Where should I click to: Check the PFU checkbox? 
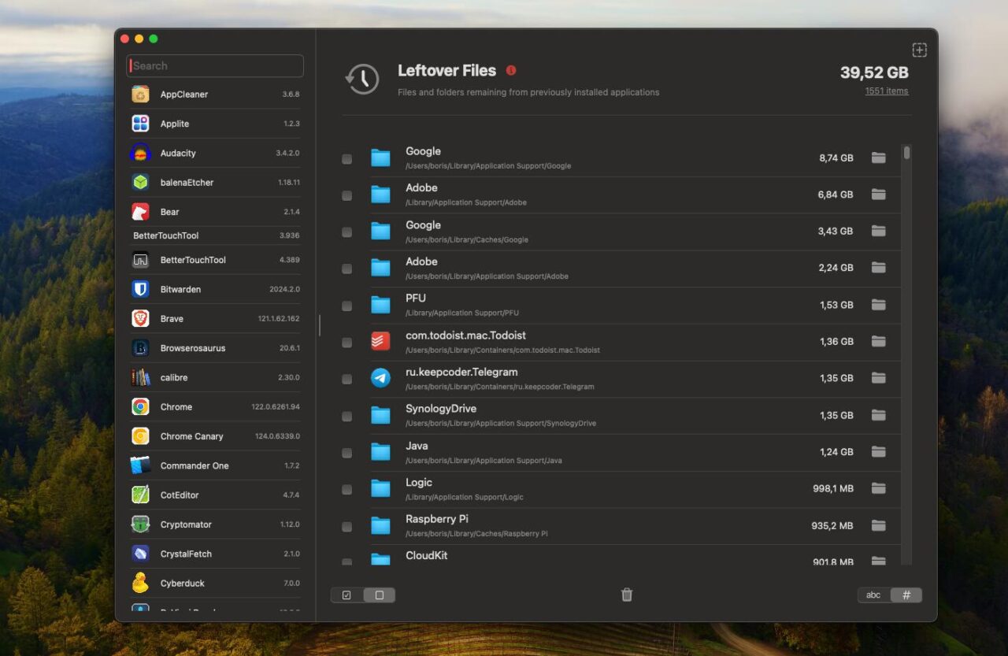click(x=346, y=306)
